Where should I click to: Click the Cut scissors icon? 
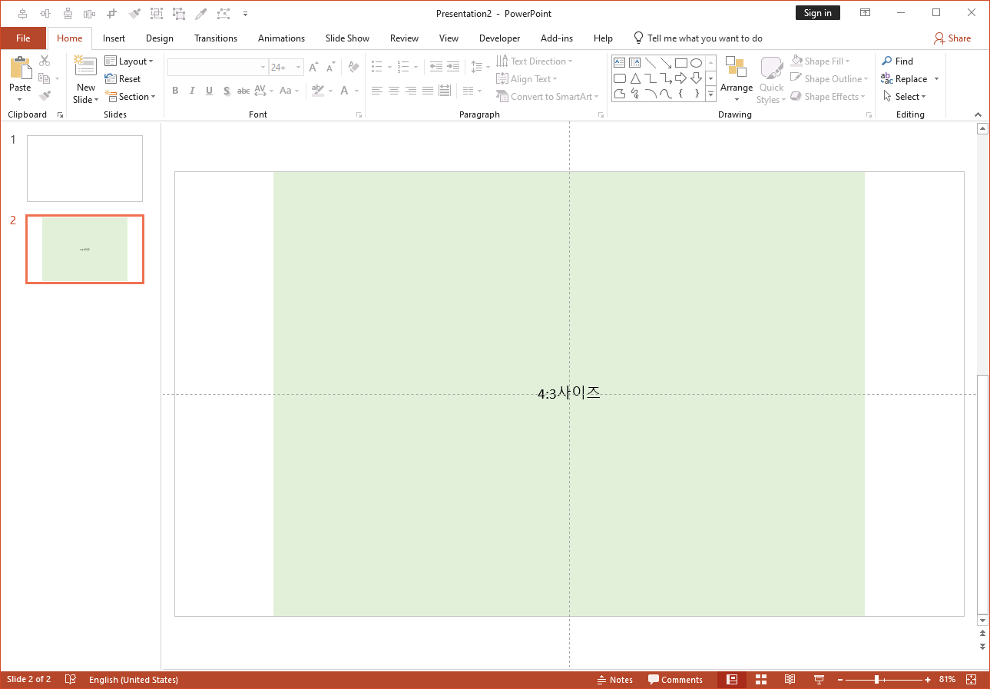click(45, 61)
